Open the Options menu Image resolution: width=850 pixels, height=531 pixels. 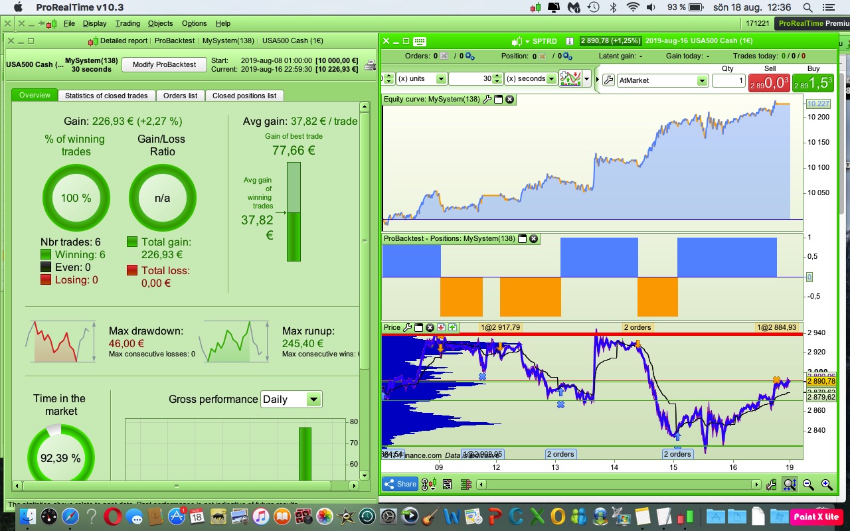[195, 23]
